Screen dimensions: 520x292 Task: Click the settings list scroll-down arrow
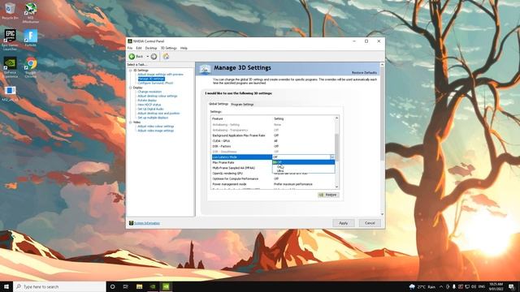(337, 187)
